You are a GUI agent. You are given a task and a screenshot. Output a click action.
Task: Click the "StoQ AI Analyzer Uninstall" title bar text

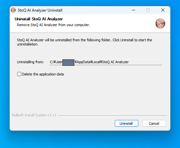click(40, 10)
